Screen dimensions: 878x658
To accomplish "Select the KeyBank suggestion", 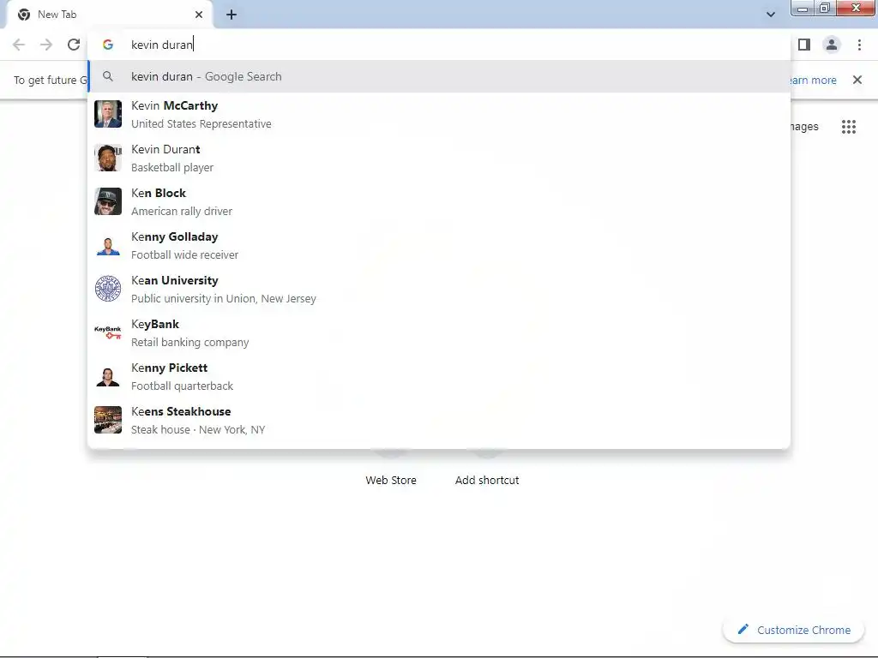I will pos(440,332).
